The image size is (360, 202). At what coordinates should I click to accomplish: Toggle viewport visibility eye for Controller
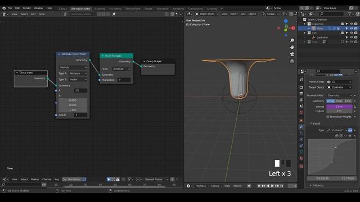(351, 38)
